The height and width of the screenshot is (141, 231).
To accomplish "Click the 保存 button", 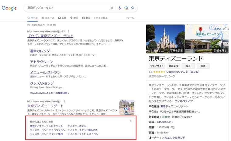I will click(188, 66).
